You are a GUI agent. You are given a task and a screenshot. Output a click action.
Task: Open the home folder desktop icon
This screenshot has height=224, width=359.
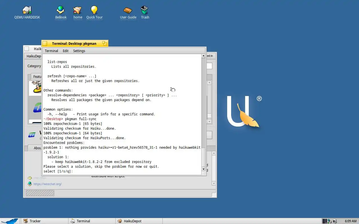77,10
